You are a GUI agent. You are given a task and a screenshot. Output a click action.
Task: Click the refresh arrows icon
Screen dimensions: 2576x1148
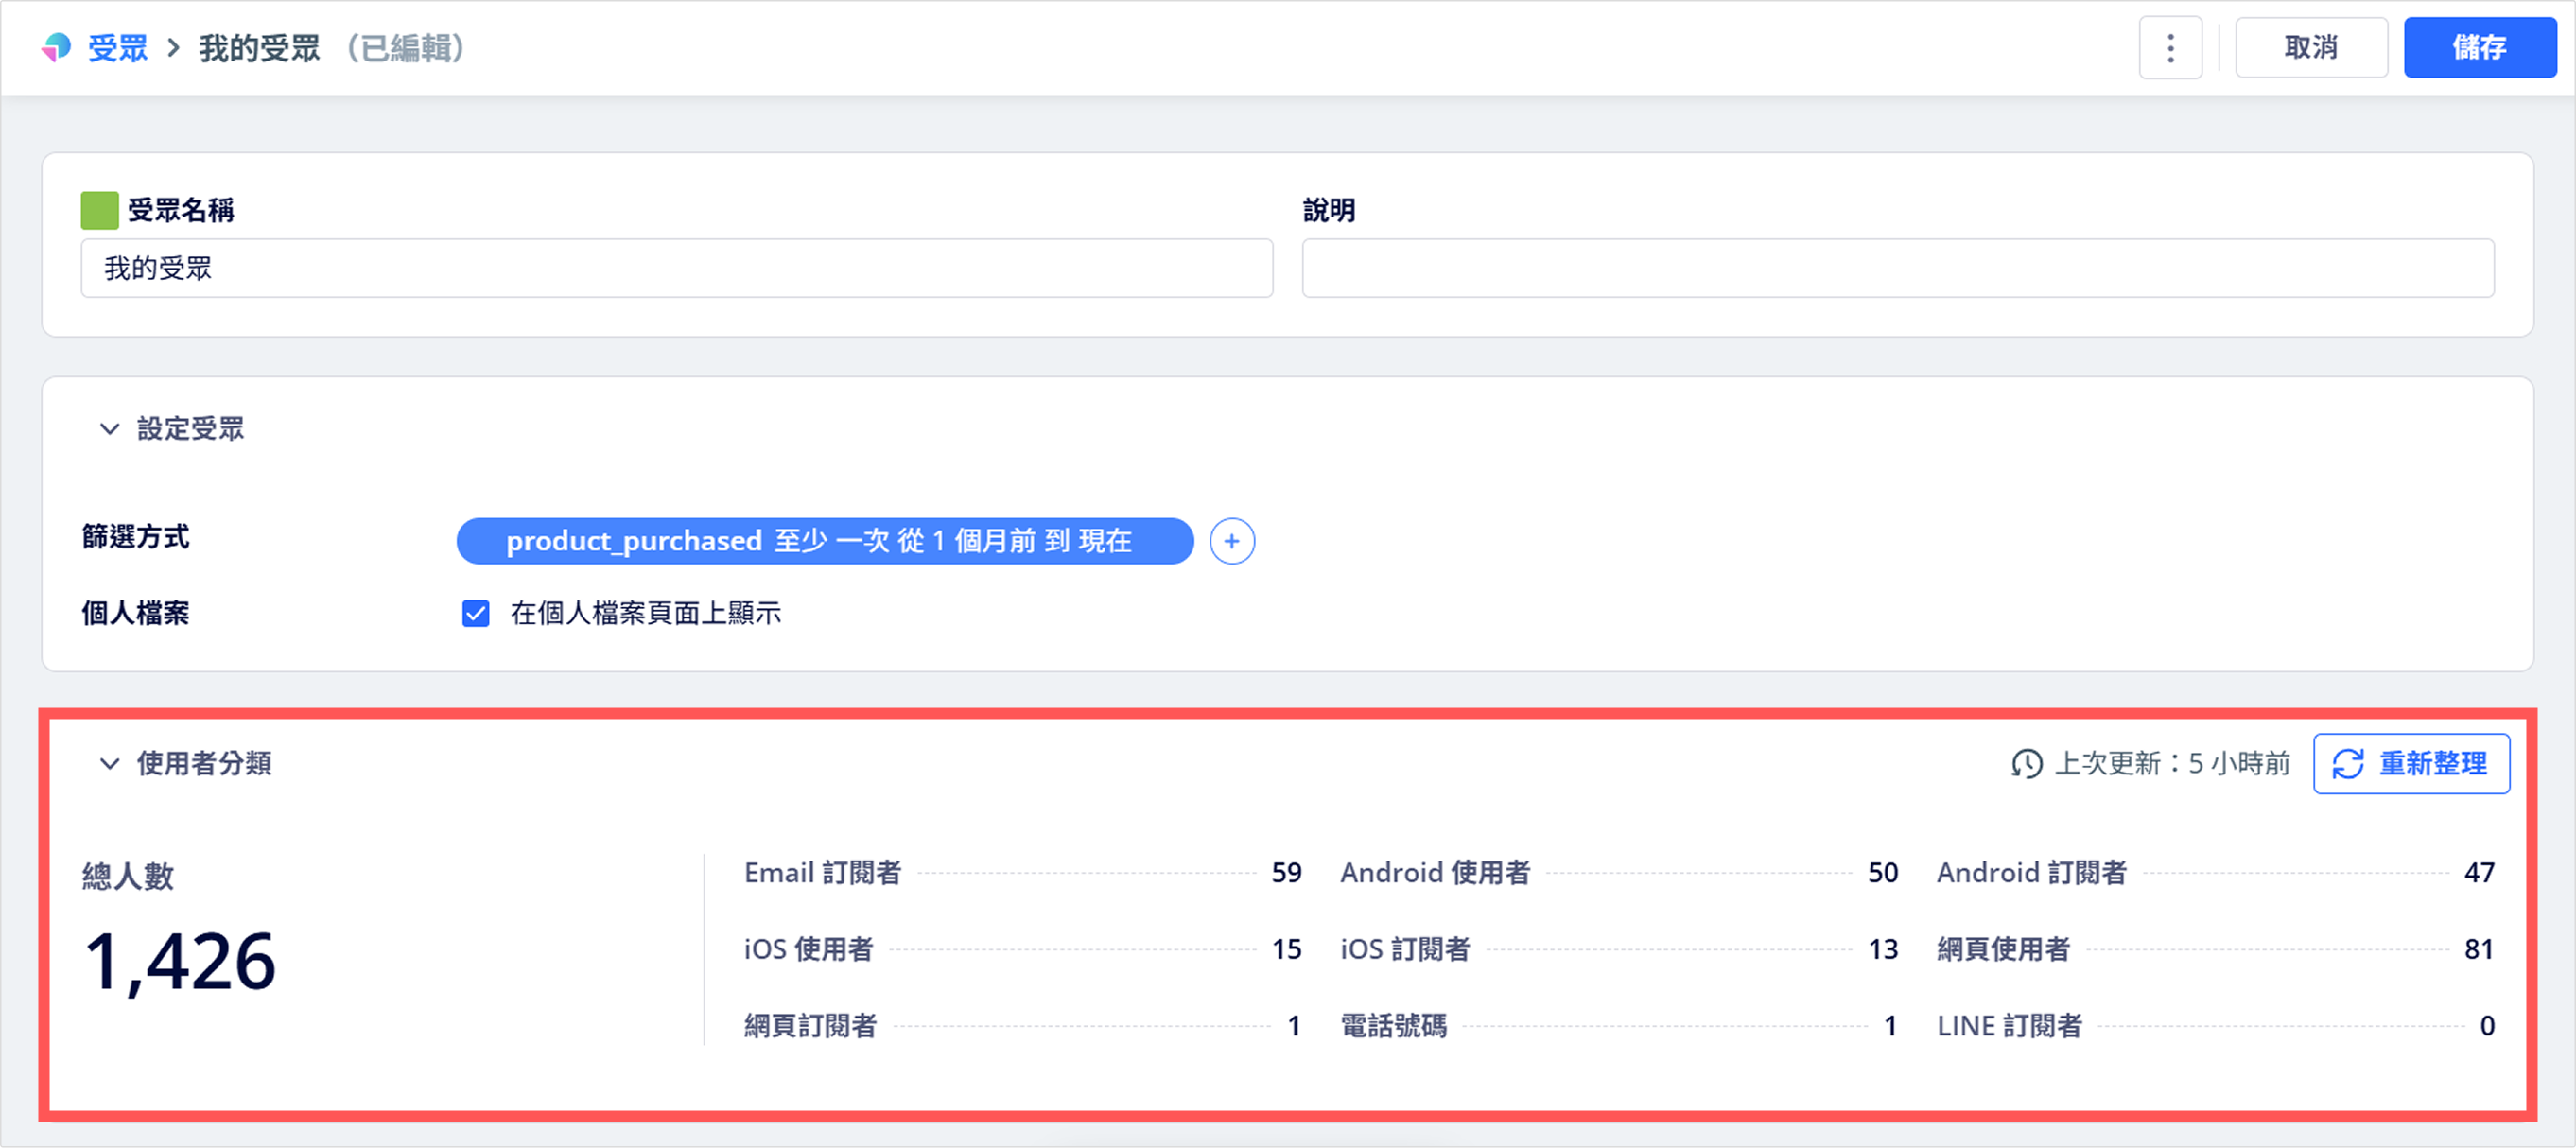(2347, 764)
